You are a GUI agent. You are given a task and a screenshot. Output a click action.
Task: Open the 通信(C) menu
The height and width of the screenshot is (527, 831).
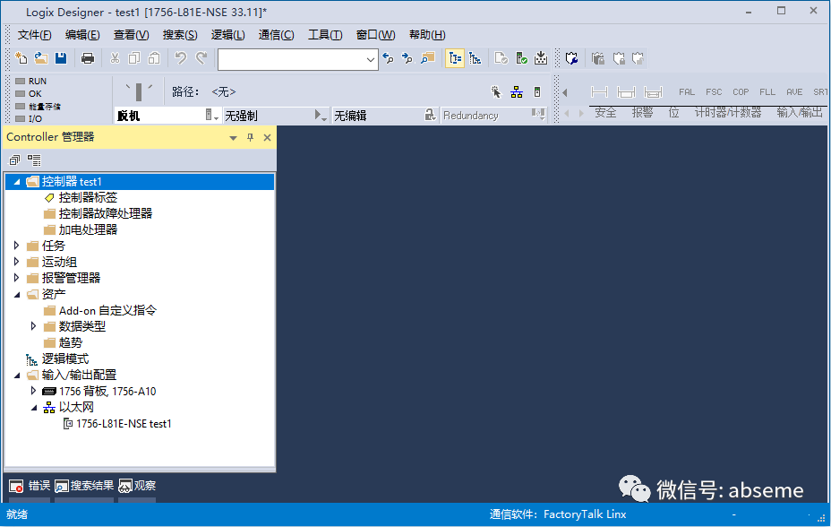[276, 35]
